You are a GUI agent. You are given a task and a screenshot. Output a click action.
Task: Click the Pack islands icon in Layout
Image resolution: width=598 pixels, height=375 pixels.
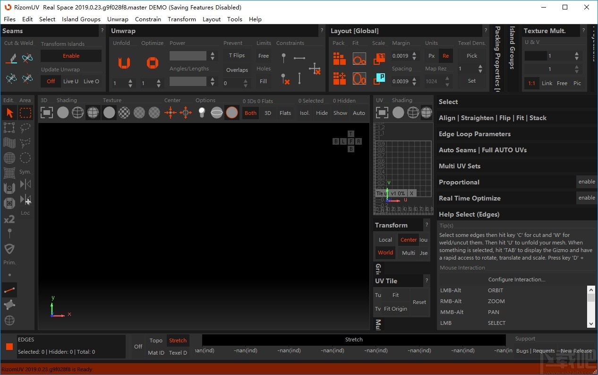(339, 59)
